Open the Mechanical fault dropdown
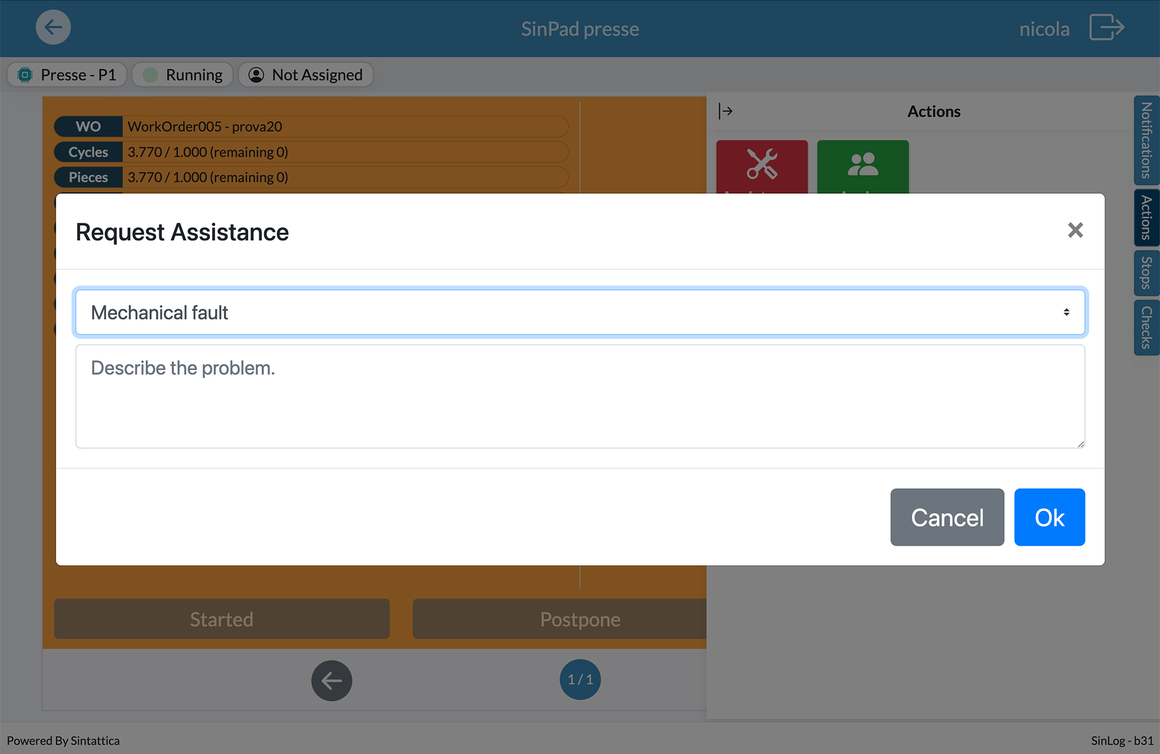This screenshot has width=1160, height=754. (x=580, y=313)
